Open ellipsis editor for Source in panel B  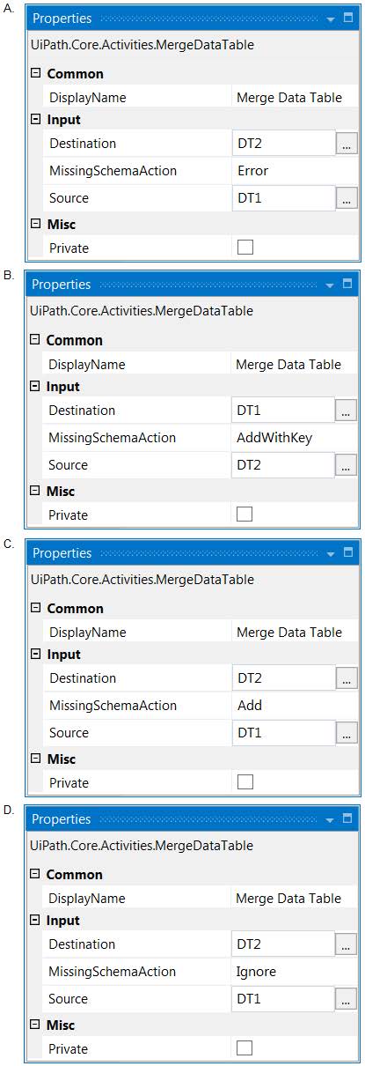346,465
